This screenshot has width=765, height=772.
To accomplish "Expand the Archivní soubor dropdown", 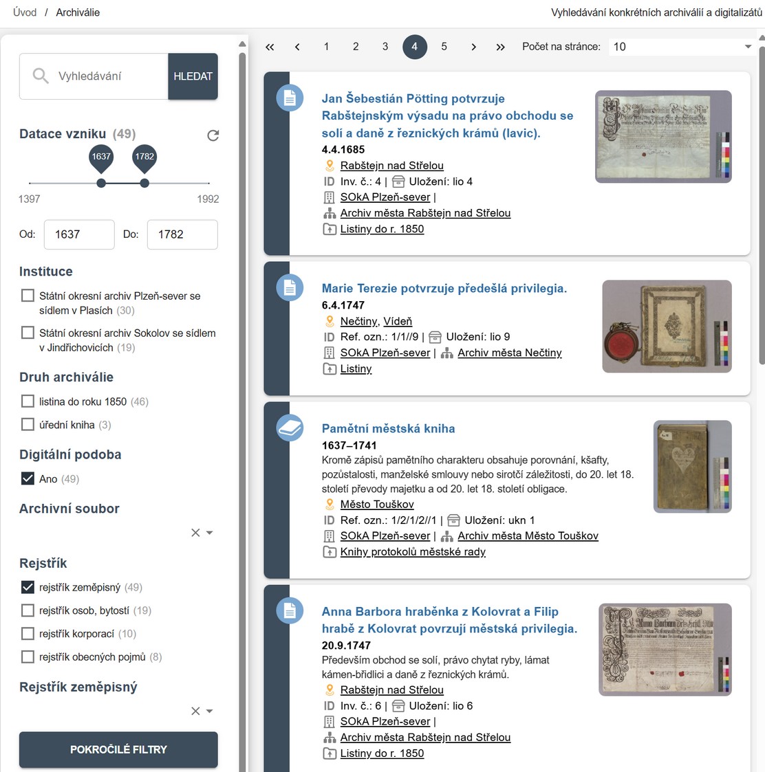I will click(x=210, y=533).
